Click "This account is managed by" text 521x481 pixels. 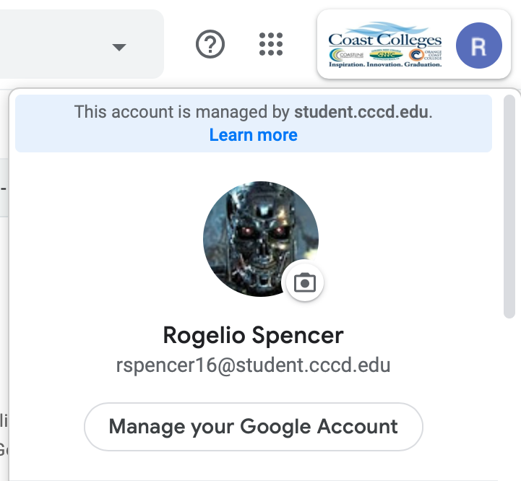click(x=182, y=112)
